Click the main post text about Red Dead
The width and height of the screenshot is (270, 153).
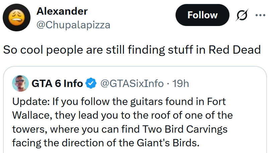[x=132, y=50]
